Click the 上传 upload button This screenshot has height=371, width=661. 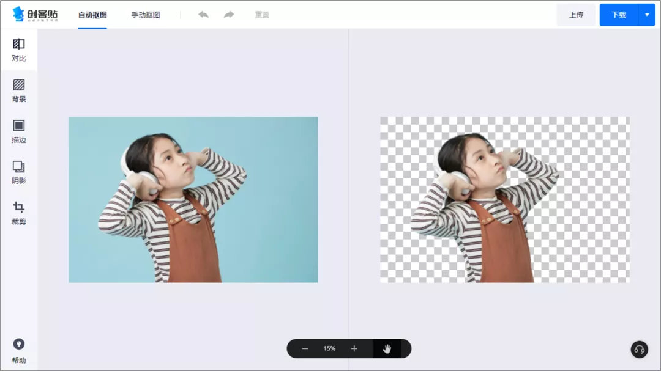coord(576,15)
